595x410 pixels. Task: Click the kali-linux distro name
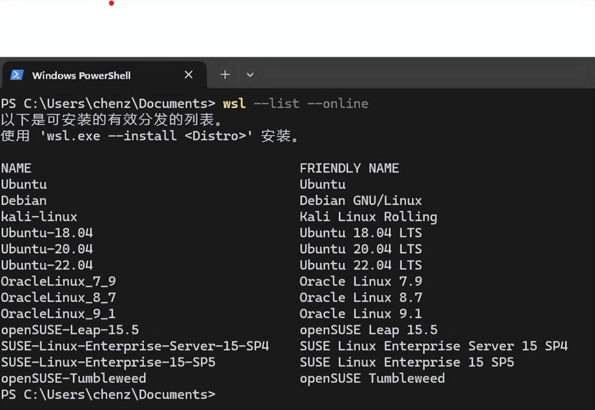(x=39, y=217)
